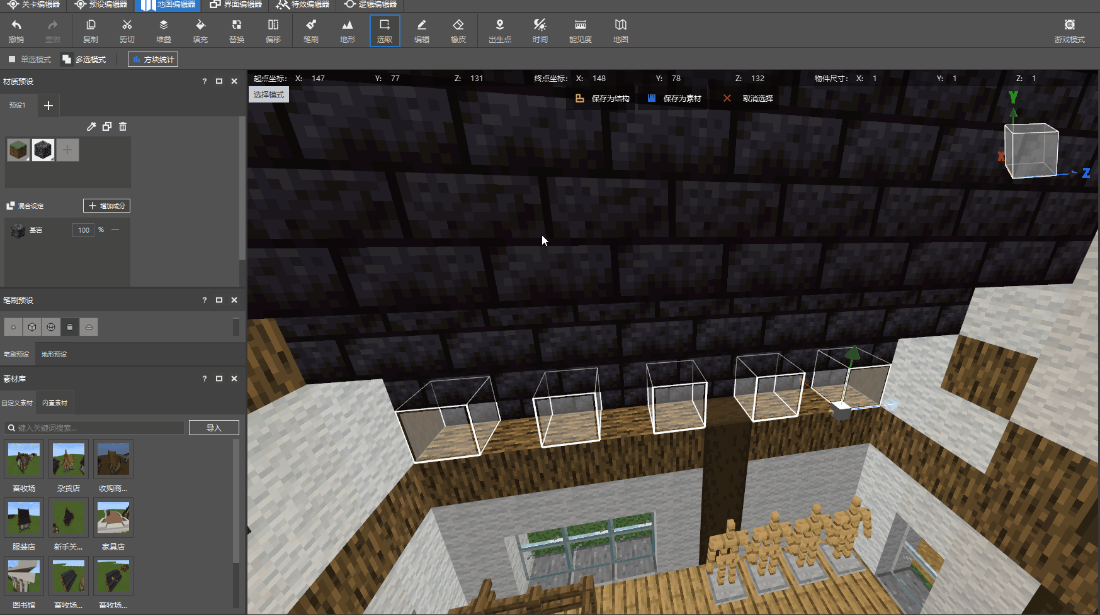1100x615 pixels.
Task: Switch to 界面编辑器 tab
Action: coord(235,4)
